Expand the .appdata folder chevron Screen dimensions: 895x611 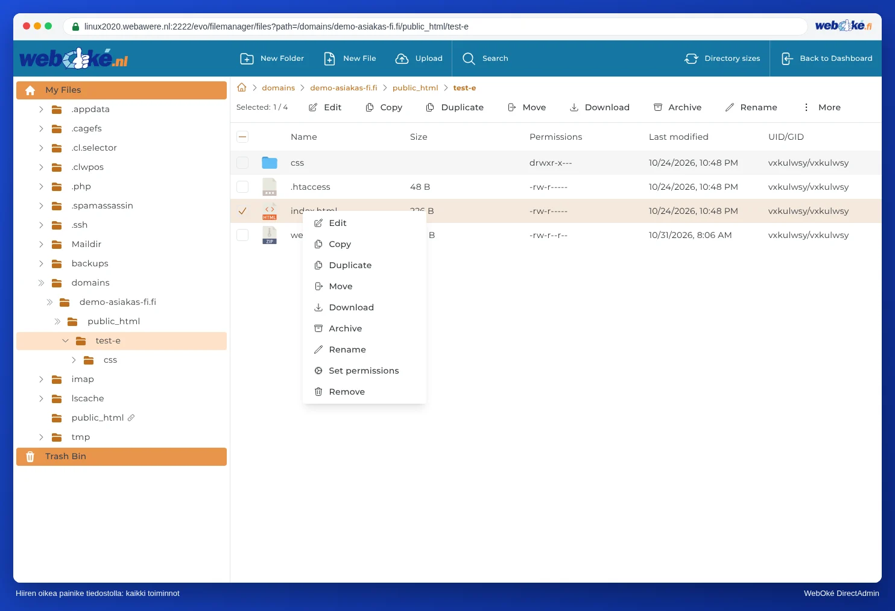click(41, 109)
